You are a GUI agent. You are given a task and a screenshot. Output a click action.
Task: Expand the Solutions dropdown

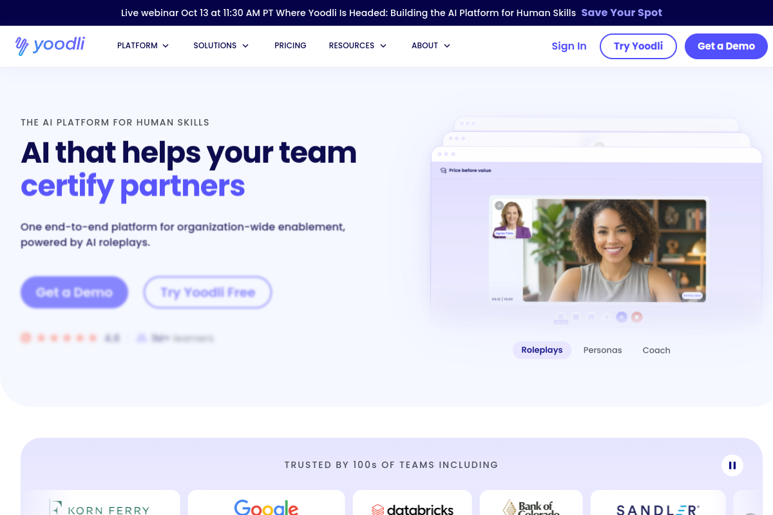[221, 46]
